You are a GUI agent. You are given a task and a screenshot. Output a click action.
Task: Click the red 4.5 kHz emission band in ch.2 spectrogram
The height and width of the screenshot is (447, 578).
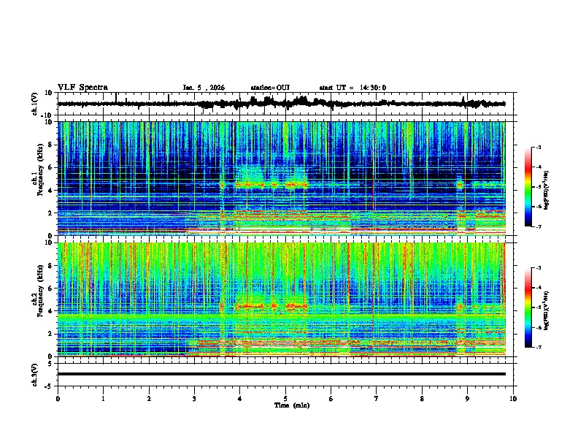(x=271, y=306)
